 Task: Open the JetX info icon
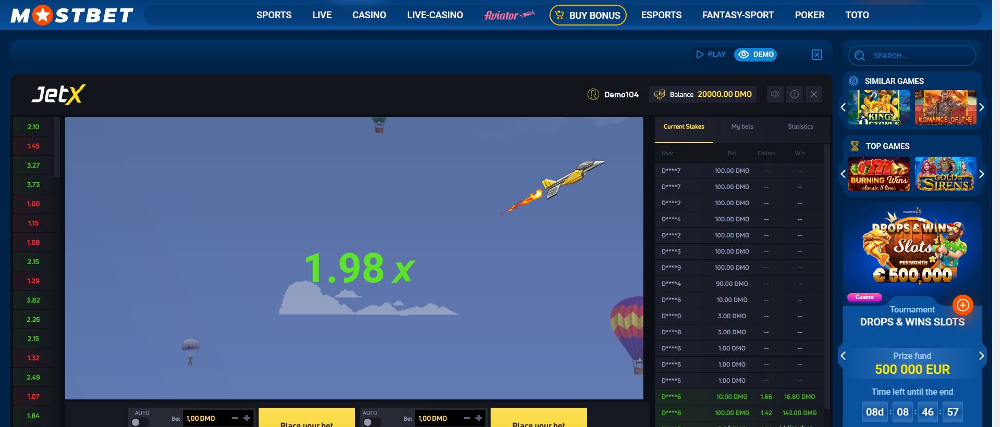[x=794, y=94]
